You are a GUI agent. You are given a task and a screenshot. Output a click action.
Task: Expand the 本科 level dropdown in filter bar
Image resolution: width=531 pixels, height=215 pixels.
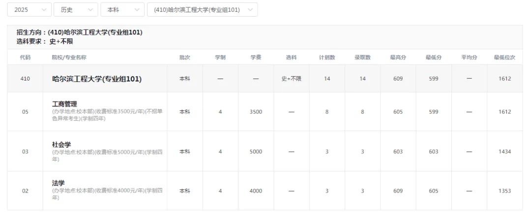point(122,10)
